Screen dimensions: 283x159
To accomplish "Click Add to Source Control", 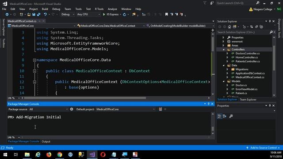I will coord(263,148).
